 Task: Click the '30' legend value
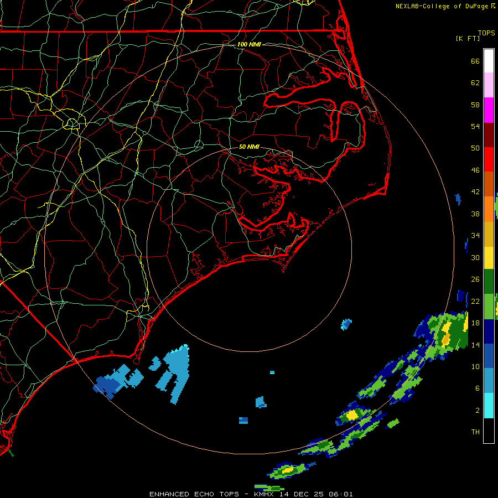coord(475,257)
